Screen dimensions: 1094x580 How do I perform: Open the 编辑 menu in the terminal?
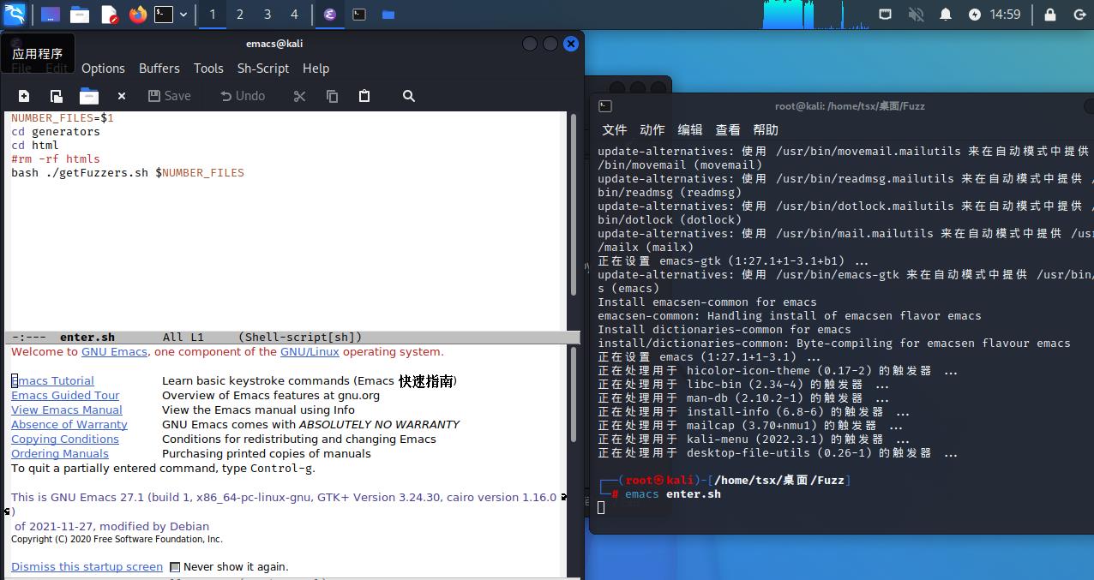(x=690, y=130)
